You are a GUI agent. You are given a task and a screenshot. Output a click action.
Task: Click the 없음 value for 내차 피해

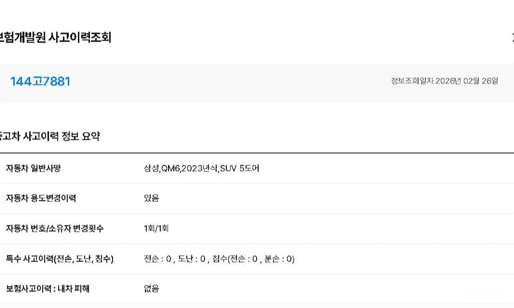click(151, 289)
